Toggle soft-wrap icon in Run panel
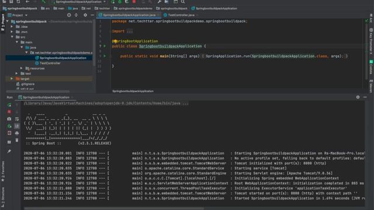Viewport: 374px width, 210px height. click(17, 119)
